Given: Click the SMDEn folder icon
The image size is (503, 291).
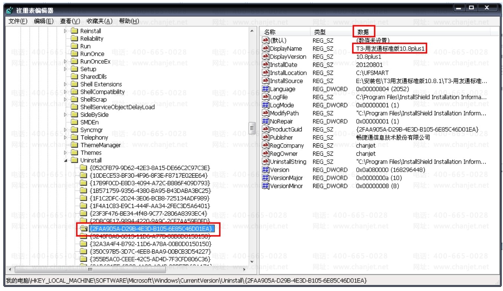Looking at the screenshot, I should [74, 122].
